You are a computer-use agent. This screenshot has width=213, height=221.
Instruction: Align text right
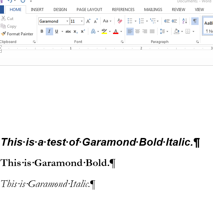point(145,31)
